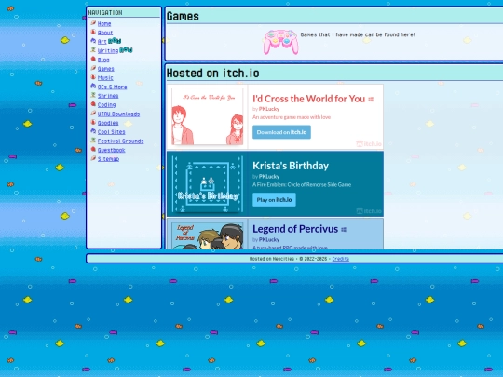Screen dimensions: 503x377
Task: Click the 'Hosted on itch.io' heading
Action: [213, 74]
